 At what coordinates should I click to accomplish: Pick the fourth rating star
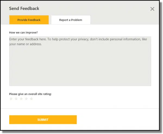26,99
